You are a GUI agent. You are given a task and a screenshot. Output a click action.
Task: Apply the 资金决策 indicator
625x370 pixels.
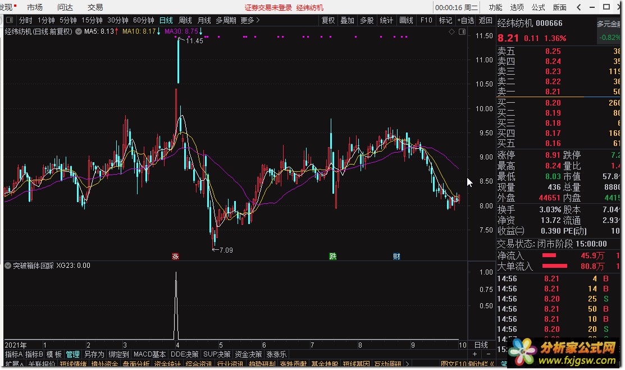coord(248,354)
